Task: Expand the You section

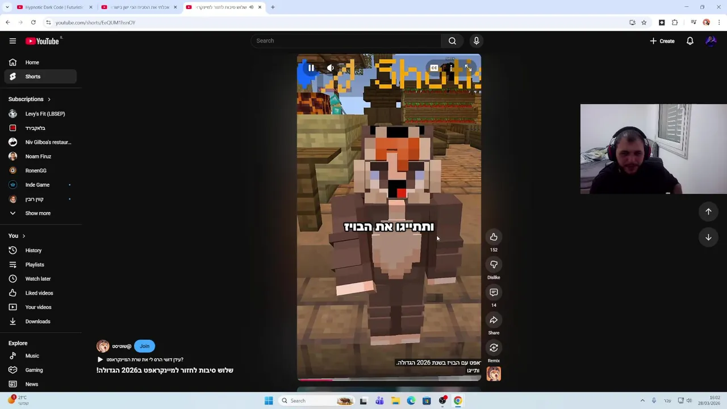Action: 17,236
